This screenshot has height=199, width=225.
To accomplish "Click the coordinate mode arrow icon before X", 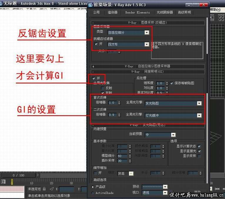I will [52, 189].
